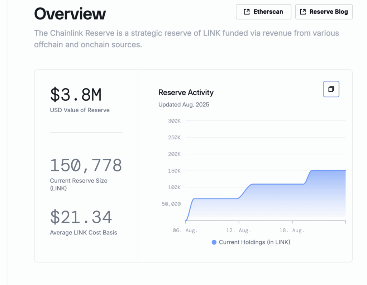This screenshot has height=285, width=367.
Task: Click the 50,000 y-axis label
Action: [171, 204]
